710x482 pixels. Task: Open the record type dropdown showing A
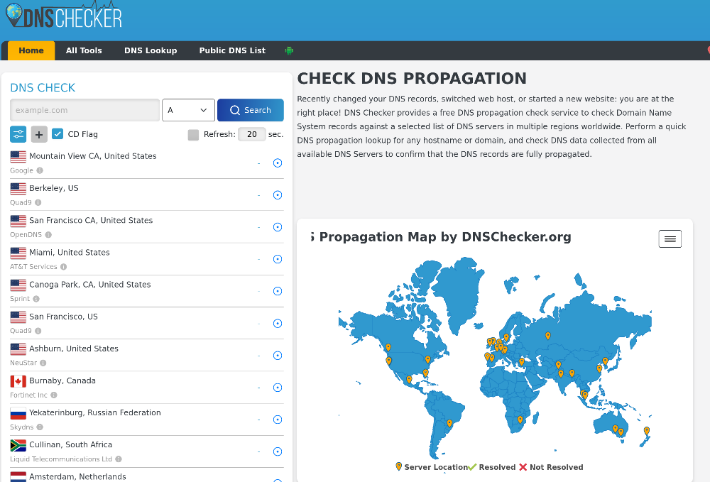click(x=188, y=110)
